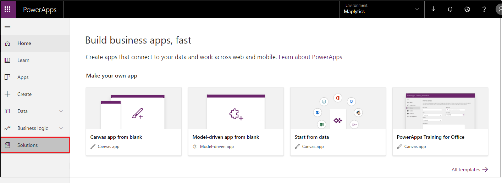Click the Apps grid icon
502x183 pixels.
pos(7,77)
